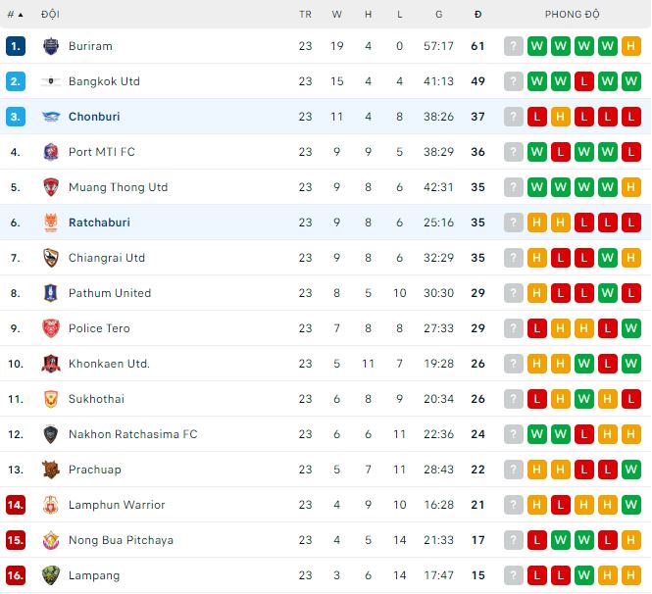Click the Port MTI FC club logo
The image size is (652, 594).
(51, 152)
